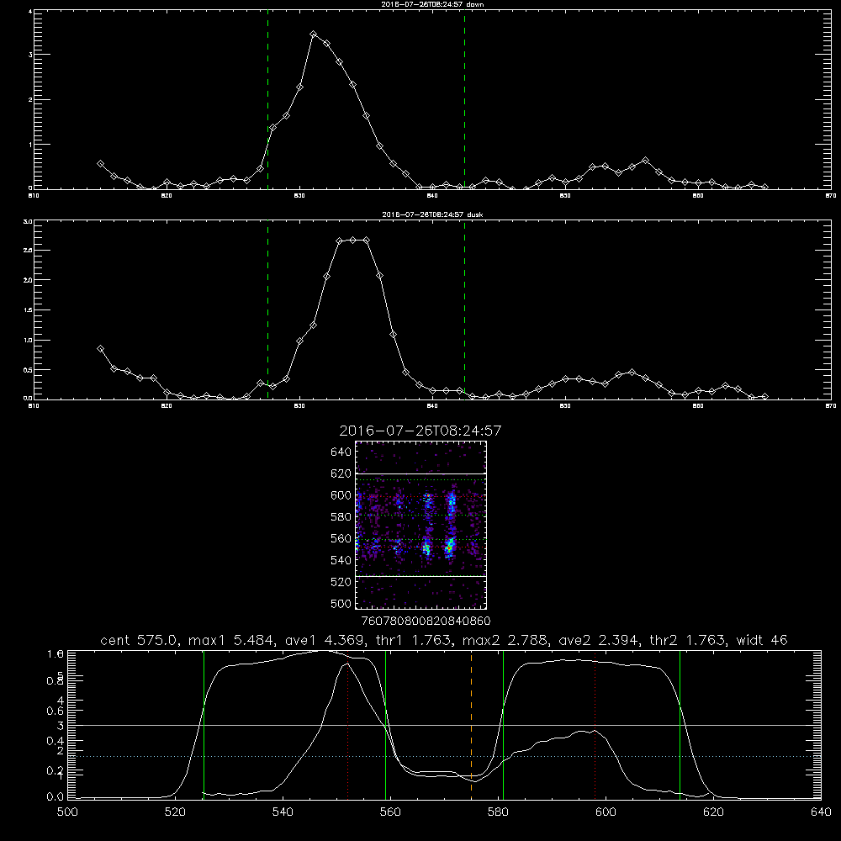Click the '640' y-axis label beside the spectrogram
This screenshot has height=841, width=841.
tap(341, 452)
